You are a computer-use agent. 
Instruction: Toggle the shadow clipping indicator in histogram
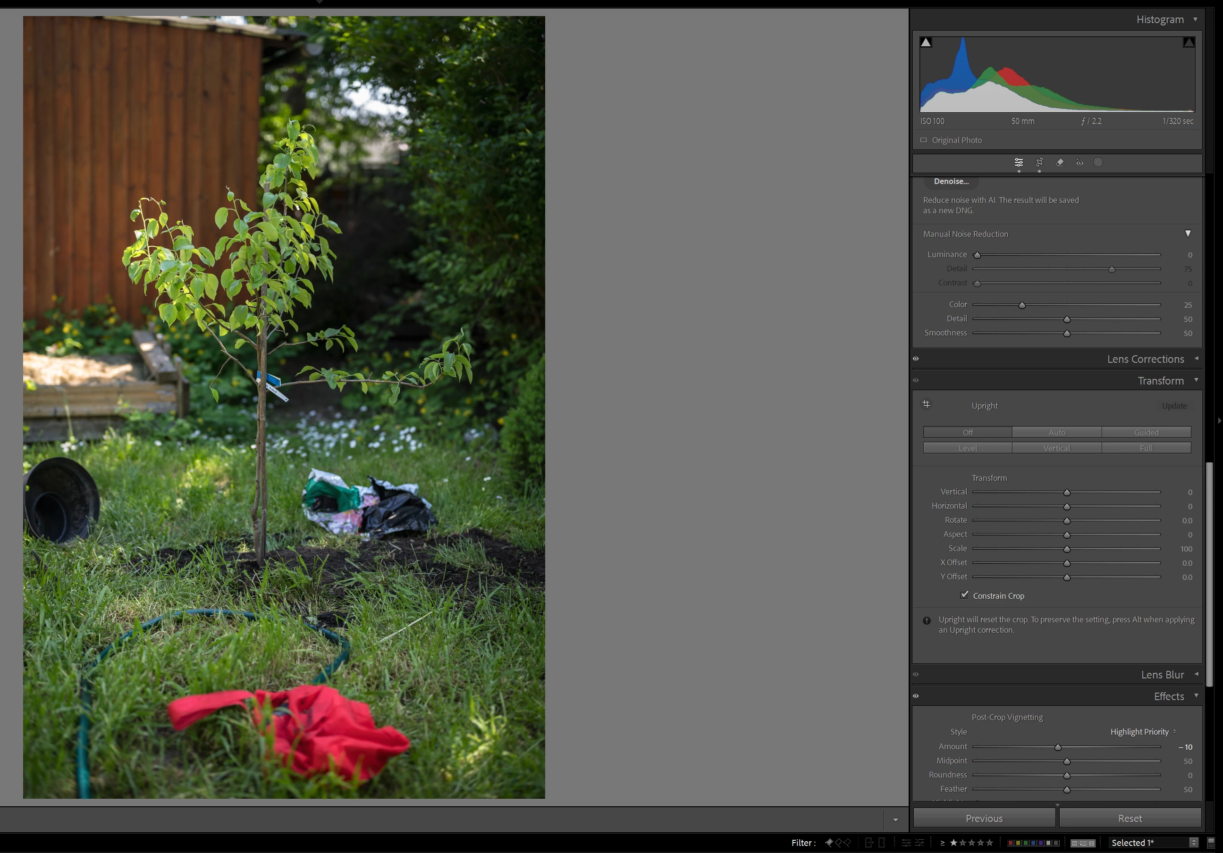coord(926,42)
